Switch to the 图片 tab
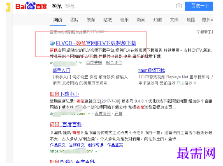This screenshot has height=166, width=223. pos(74,20)
